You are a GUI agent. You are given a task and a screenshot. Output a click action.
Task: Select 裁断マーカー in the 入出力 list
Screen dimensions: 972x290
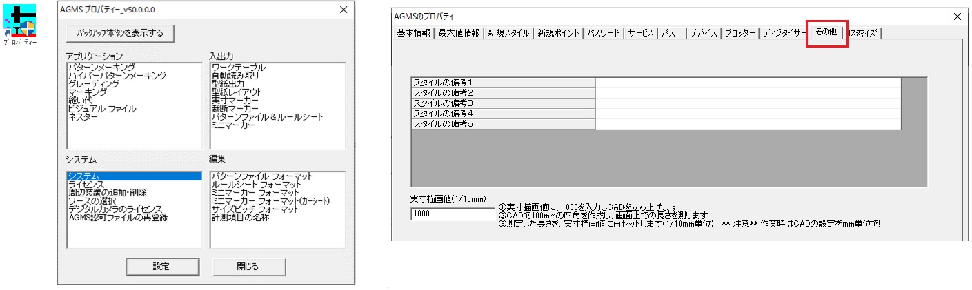click(x=235, y=109)
